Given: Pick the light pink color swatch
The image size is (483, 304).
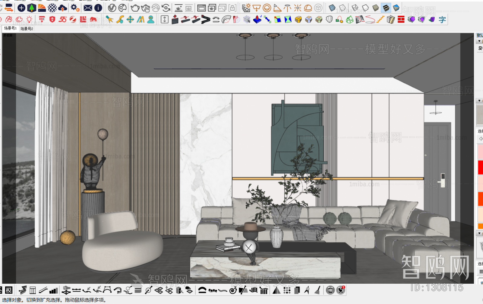Looking at the screenshot, I should coord(480,152).
